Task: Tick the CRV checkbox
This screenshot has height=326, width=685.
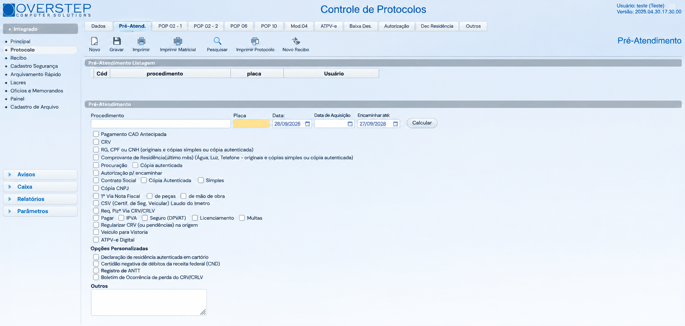Action: 96,142
